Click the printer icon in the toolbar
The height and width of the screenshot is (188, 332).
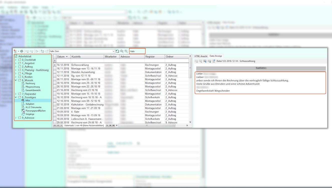tap(22, 51)
